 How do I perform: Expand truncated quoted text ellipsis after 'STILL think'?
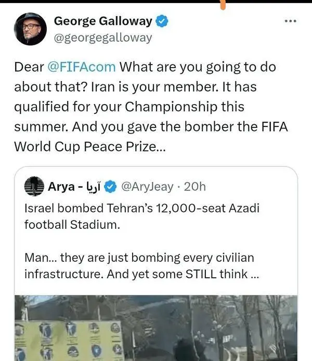(253, 275)
